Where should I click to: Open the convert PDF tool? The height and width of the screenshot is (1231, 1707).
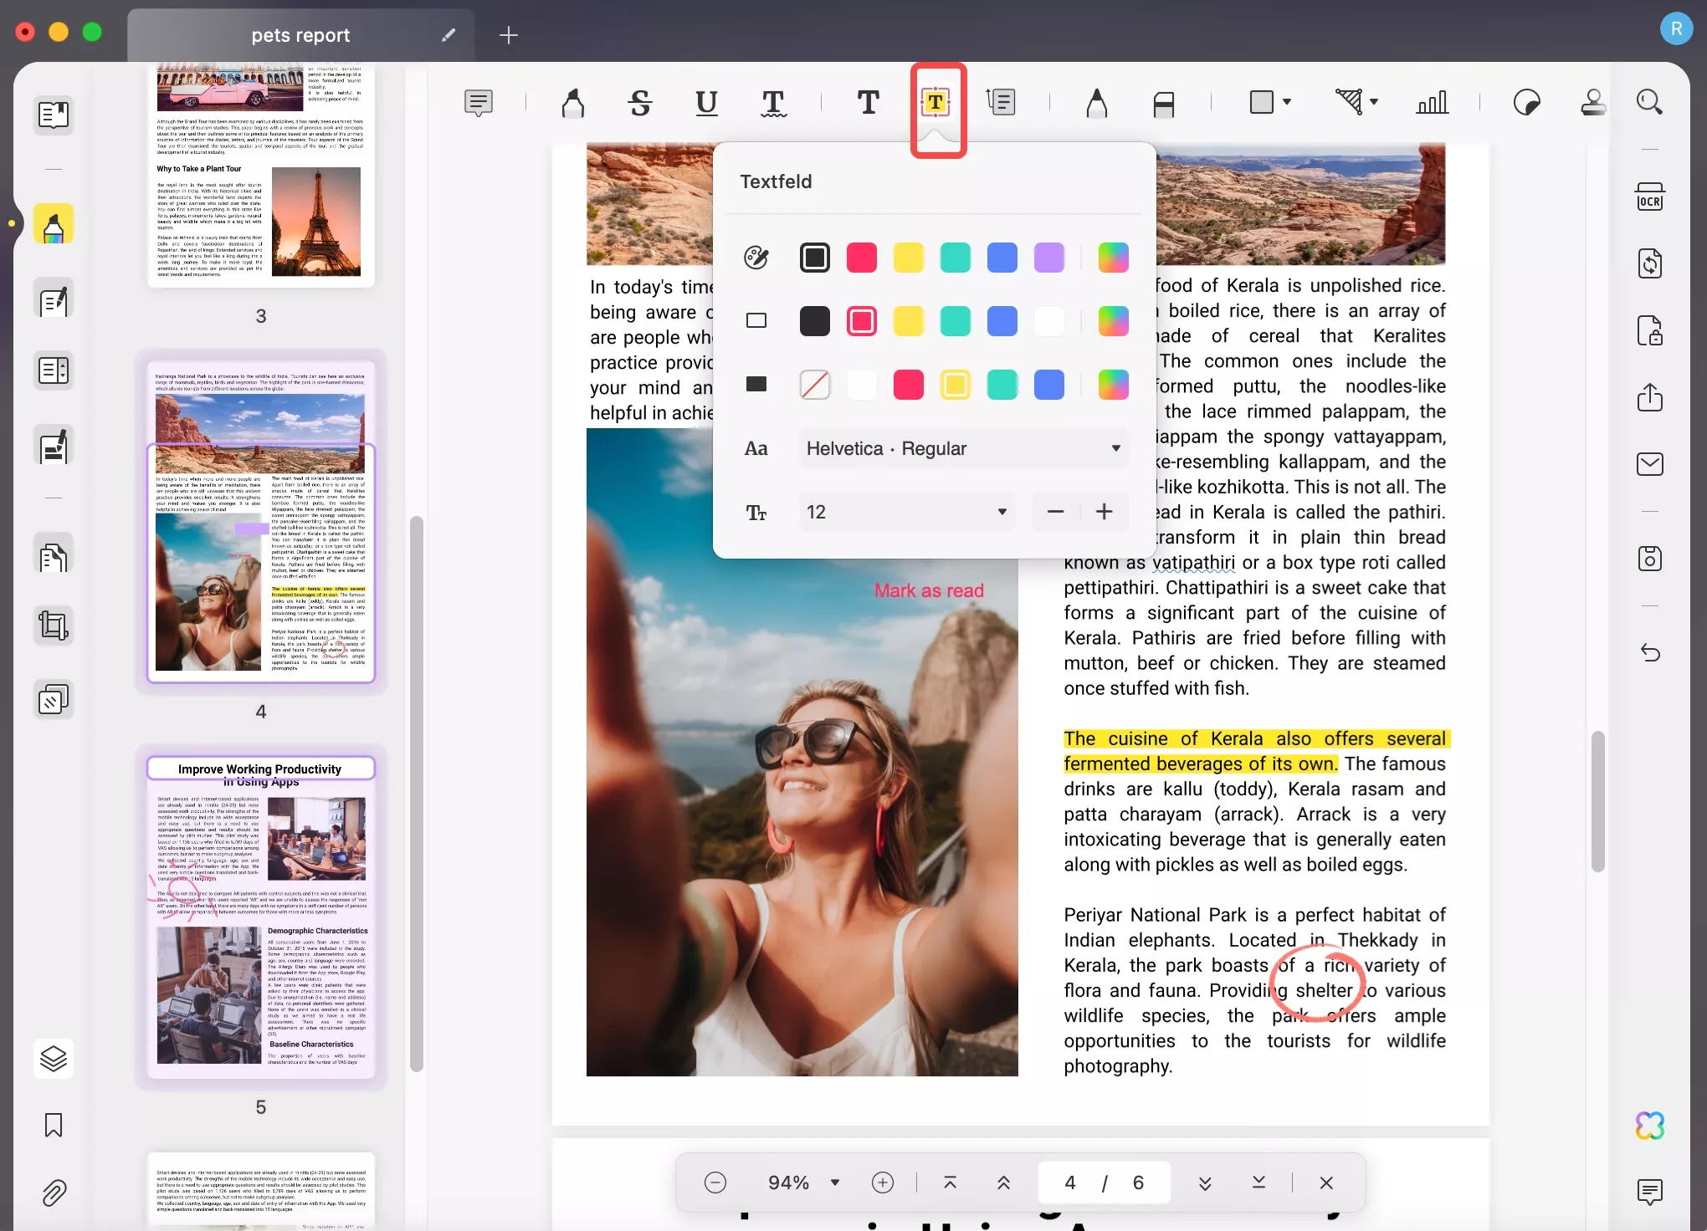1649,264
